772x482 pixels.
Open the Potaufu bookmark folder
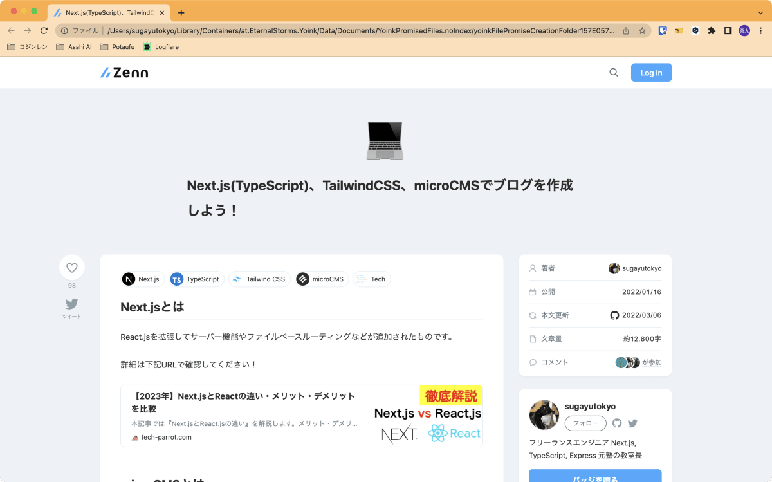pyautogui.click(x=117, y=47)
